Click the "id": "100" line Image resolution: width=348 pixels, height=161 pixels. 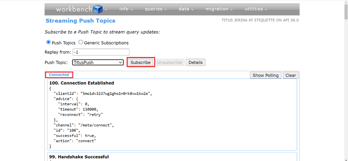pos(67,130)
